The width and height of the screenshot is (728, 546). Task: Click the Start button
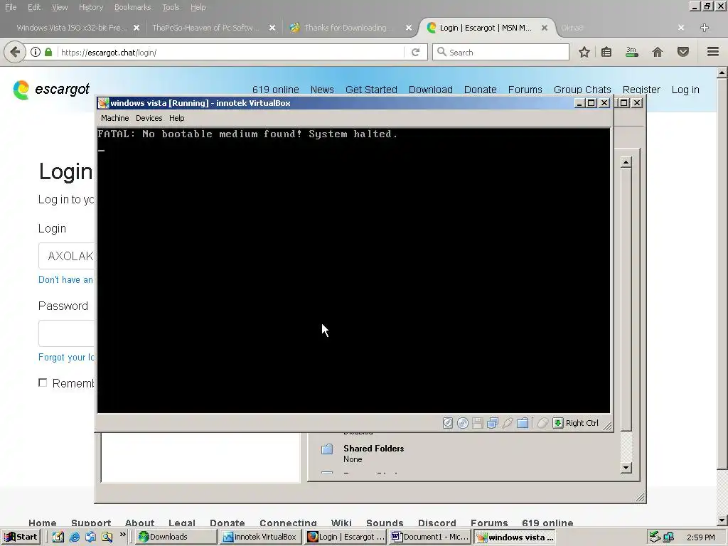pyautogui.click(x=21, y=537)
